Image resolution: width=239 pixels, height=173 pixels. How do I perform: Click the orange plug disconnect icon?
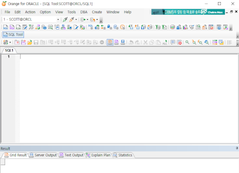click(72, 20)
